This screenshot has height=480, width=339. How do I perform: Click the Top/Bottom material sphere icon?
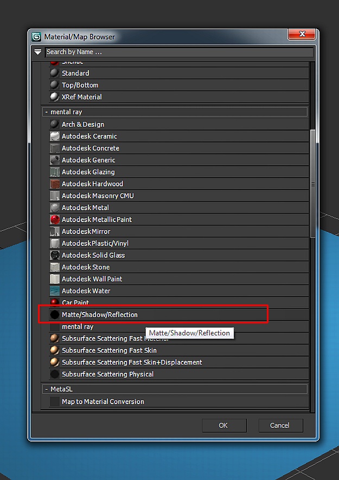pyautogui.click(x=55, y=85)
